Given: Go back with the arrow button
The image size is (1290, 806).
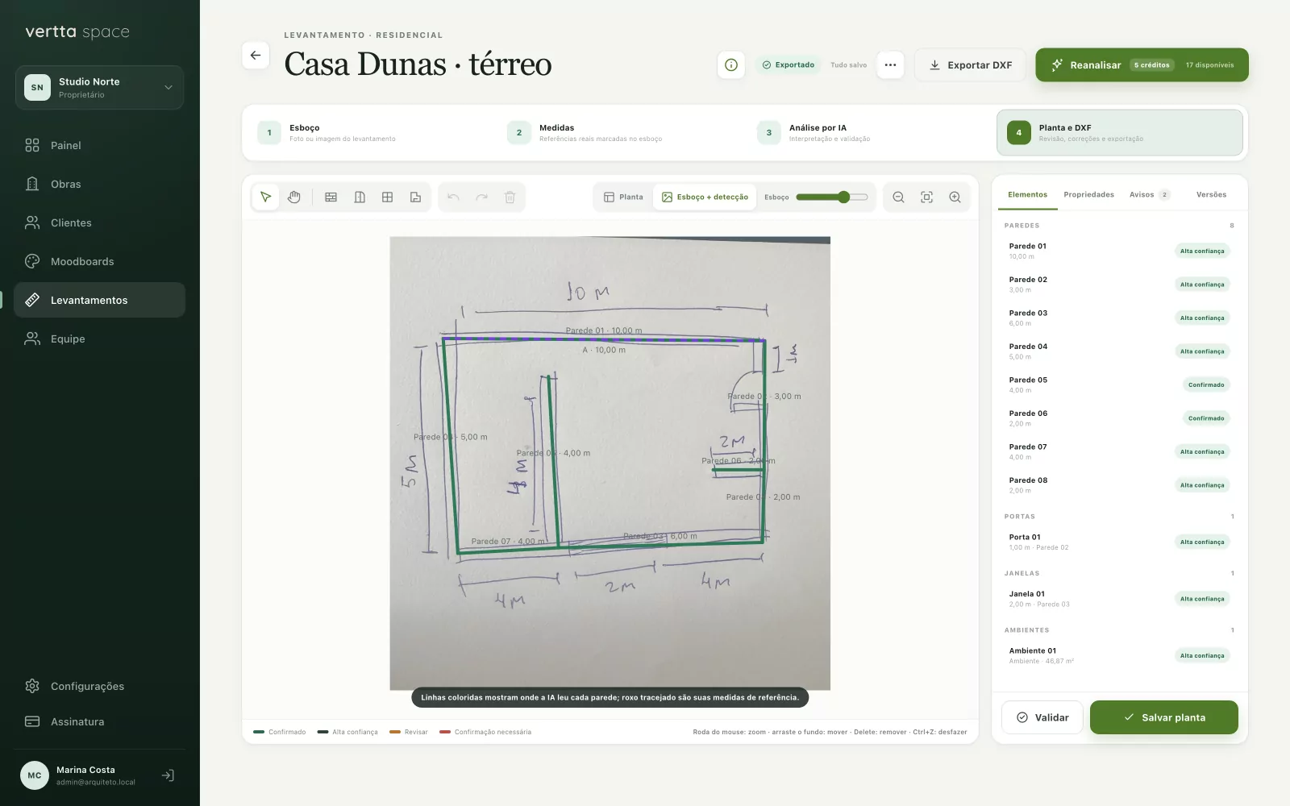Looking at the screenshot, I should tap(256, 56).
